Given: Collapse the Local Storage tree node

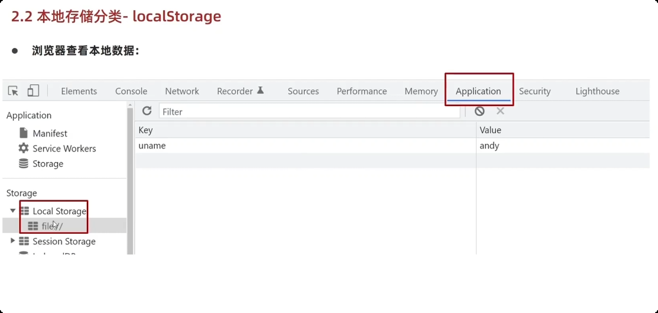Looking at the screenshot, I should [12, 211].
